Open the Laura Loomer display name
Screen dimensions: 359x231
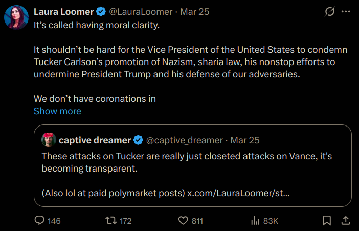coord(63,12)
